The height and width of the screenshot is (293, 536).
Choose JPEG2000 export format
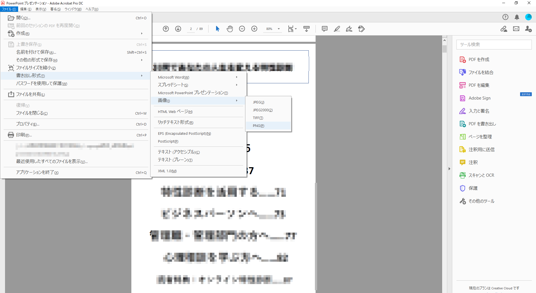click(x=268, y=110)
